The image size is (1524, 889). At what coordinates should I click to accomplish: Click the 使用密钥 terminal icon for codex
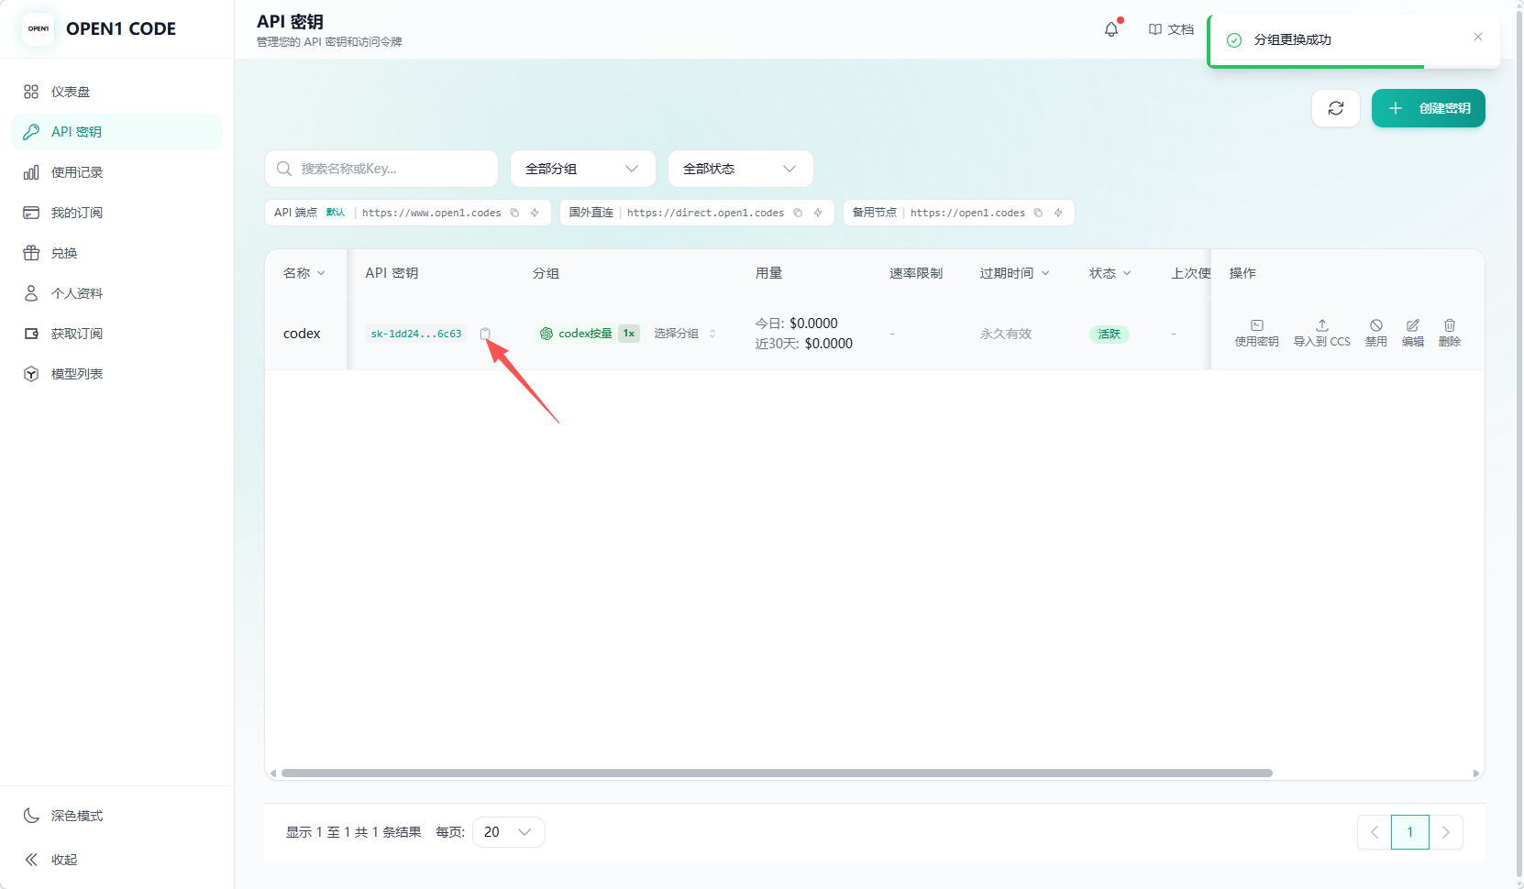[x=1256, y=333]
